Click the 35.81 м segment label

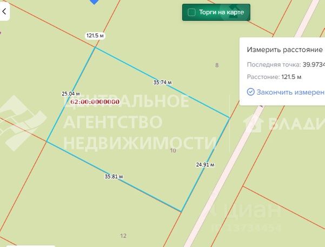pos(114,177)
